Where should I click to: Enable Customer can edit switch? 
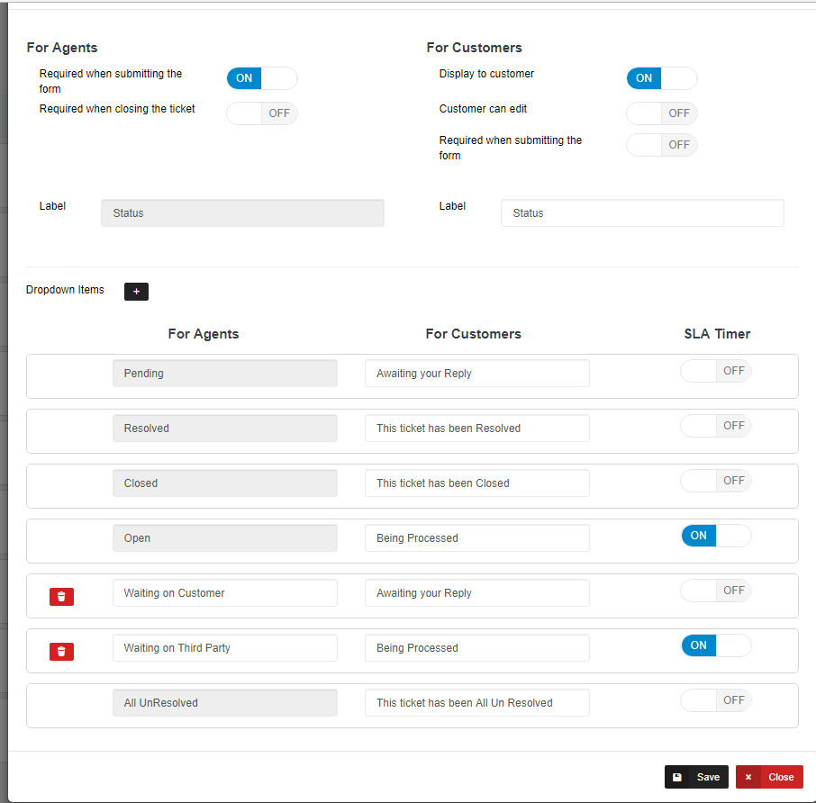pos(661,113)
